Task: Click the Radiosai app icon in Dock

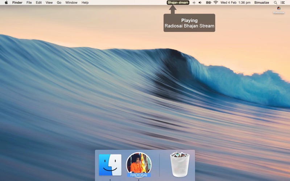Action: [x=138, y=164]
